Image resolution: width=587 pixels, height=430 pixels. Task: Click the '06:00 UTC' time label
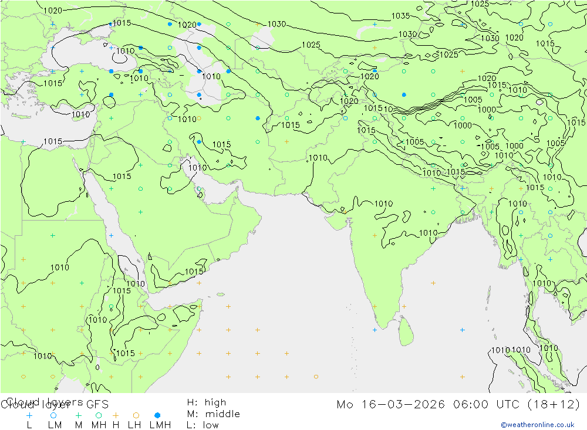[486, 405]
